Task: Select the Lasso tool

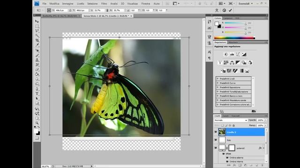Action: pos(37,31)
